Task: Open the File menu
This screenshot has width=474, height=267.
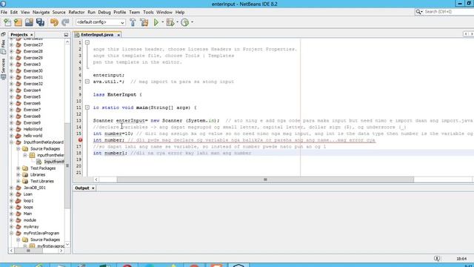Action: [x=4, y=13]
